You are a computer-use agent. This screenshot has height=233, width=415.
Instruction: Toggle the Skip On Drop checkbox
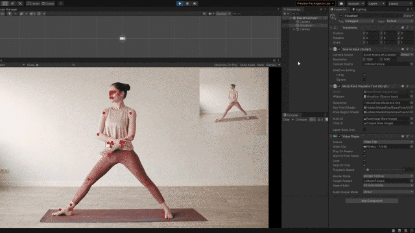point(364,165)
